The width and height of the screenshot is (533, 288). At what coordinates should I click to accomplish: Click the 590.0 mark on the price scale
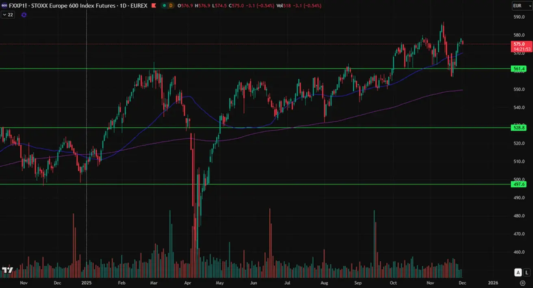519,17
